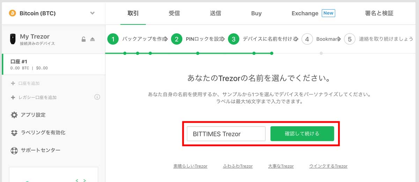Click the info icon next to レガシー口座を追加

point(97,97)
